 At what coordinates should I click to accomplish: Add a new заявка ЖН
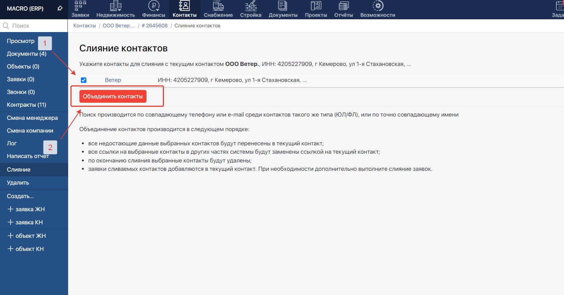[26, 209]
